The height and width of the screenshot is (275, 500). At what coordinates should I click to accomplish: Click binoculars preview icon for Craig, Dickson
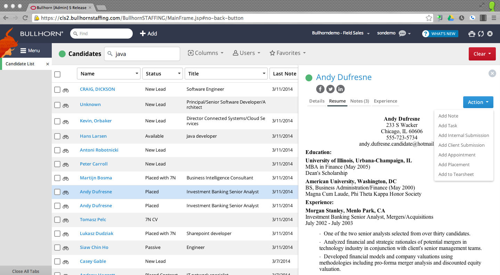66,90
